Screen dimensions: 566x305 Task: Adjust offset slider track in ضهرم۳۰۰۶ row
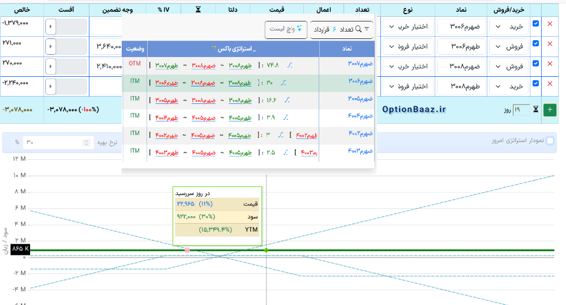71,27
